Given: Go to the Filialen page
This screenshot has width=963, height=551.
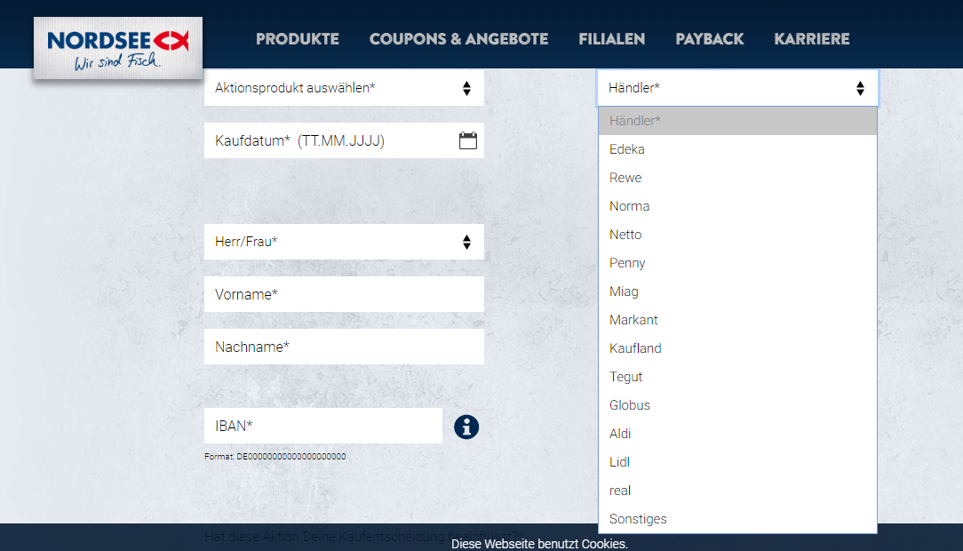Looking at the screenshot, I should 612,39.
